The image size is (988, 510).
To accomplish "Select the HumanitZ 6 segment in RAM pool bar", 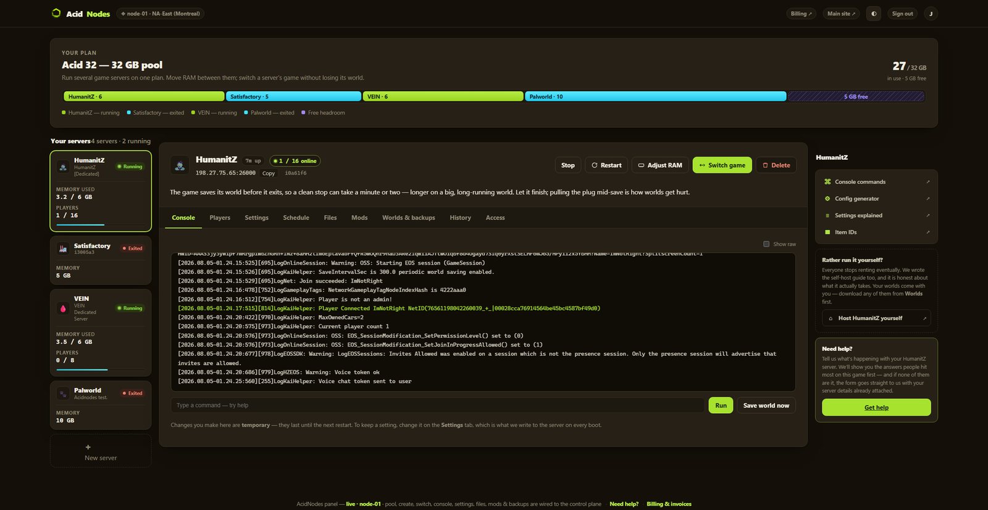I will 144,96.
